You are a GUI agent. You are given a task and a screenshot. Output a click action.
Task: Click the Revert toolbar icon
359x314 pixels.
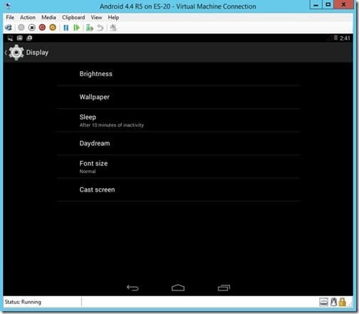[x=100, y=28]
